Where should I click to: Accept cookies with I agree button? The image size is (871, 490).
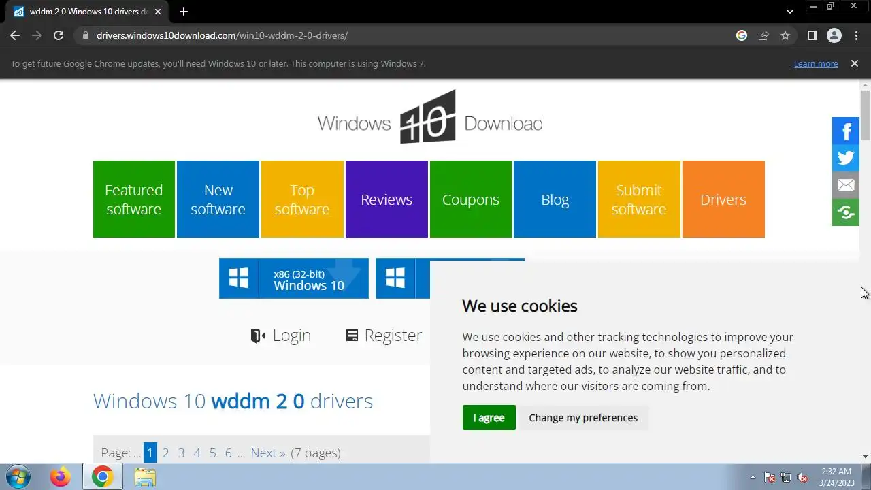tap(489, 418)
